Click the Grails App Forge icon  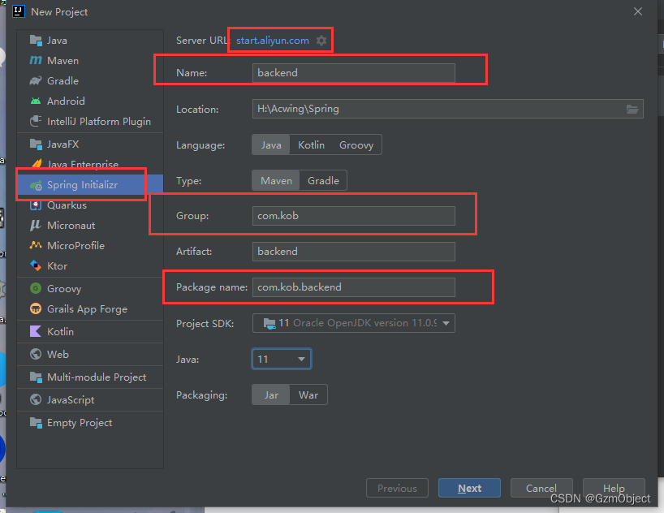[x=36, y=308]
